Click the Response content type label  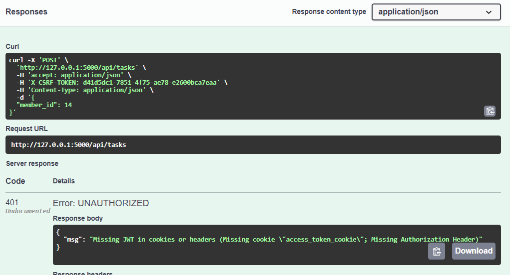coord(329,11)
